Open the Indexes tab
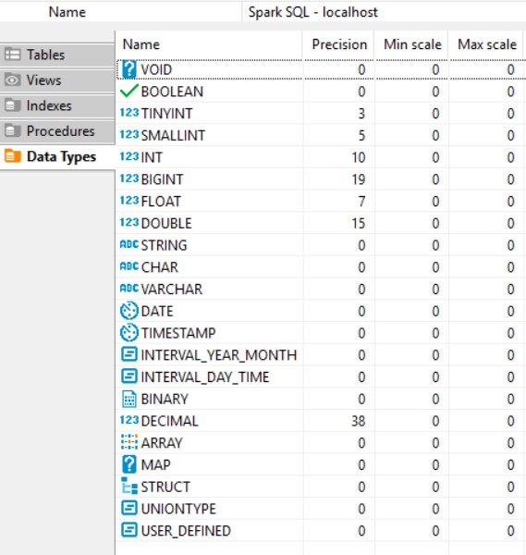Image resolution: width=526 pixels, height=555 pixels. 57,105
